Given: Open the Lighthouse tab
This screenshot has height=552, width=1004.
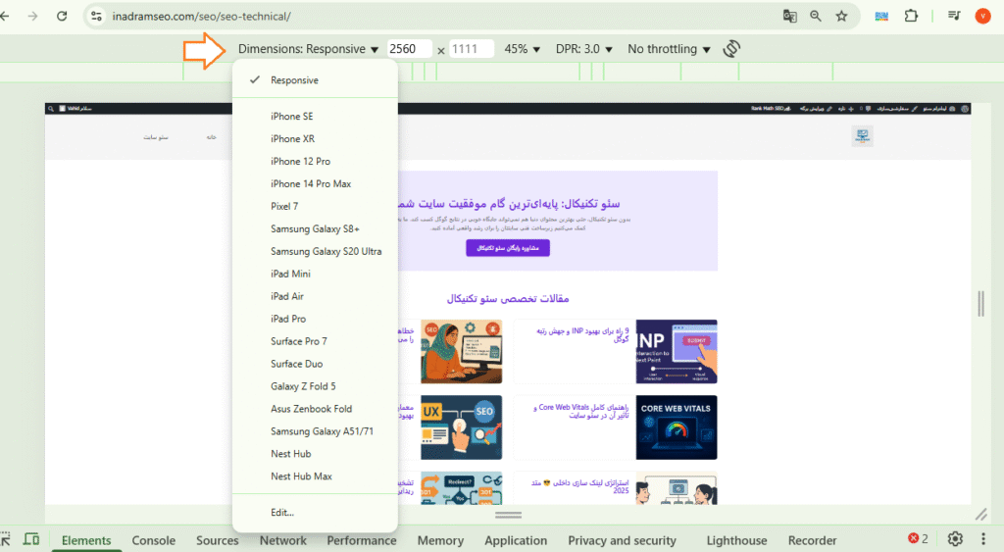Looking at the screenshot, I should pyautogui.click(x=736, y=540).
